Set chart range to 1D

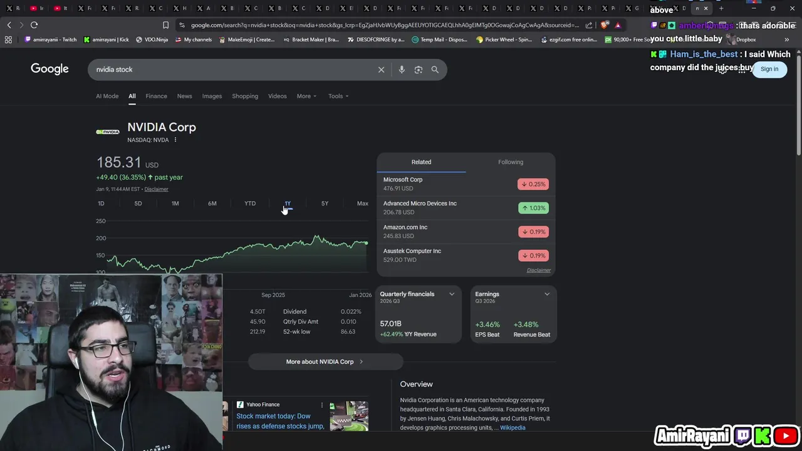tap(101, 204)
